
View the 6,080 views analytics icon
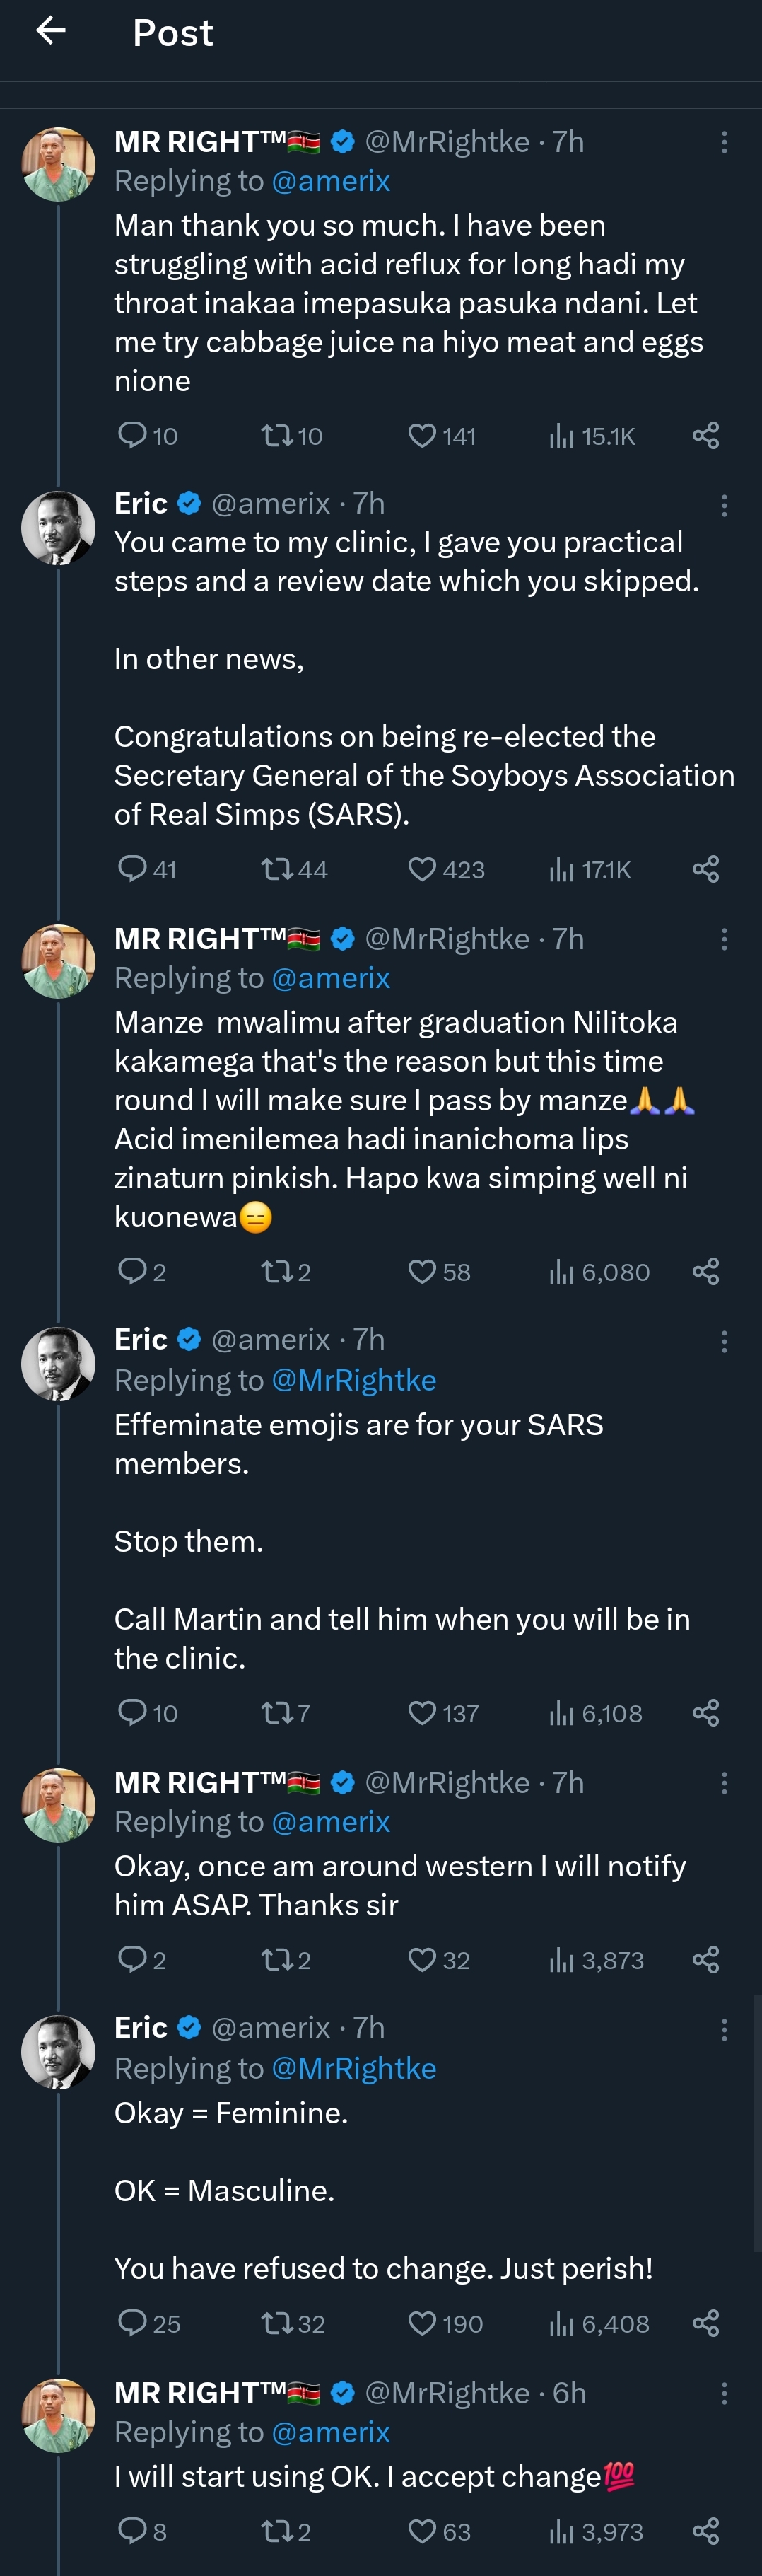(561, 1272)
